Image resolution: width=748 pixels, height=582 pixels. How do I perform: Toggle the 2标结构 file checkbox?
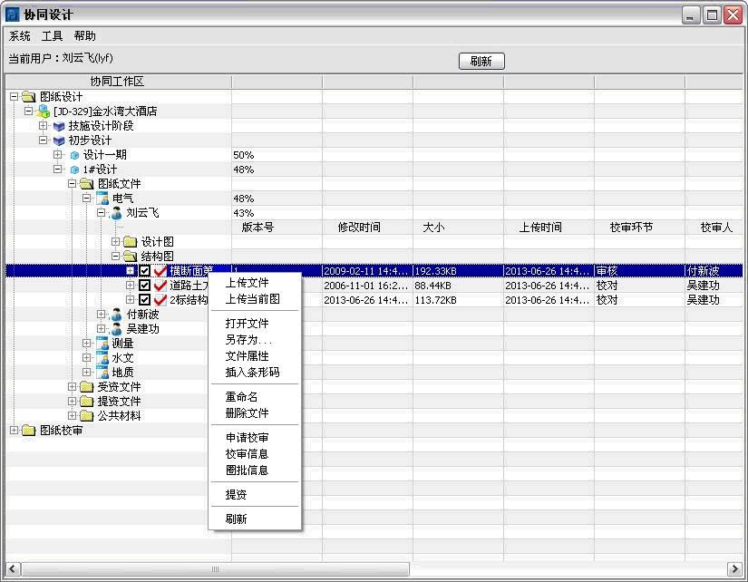pyautogui.click(x=143, y=299)
